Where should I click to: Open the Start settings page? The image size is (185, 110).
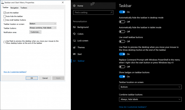pyautogui.click(x=80, y=54)
